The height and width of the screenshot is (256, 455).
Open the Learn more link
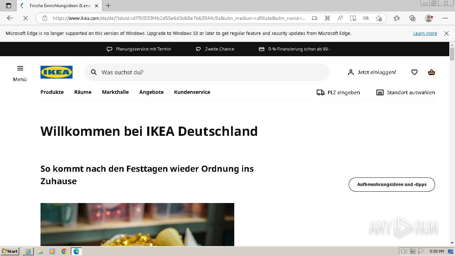coord(425,33)
